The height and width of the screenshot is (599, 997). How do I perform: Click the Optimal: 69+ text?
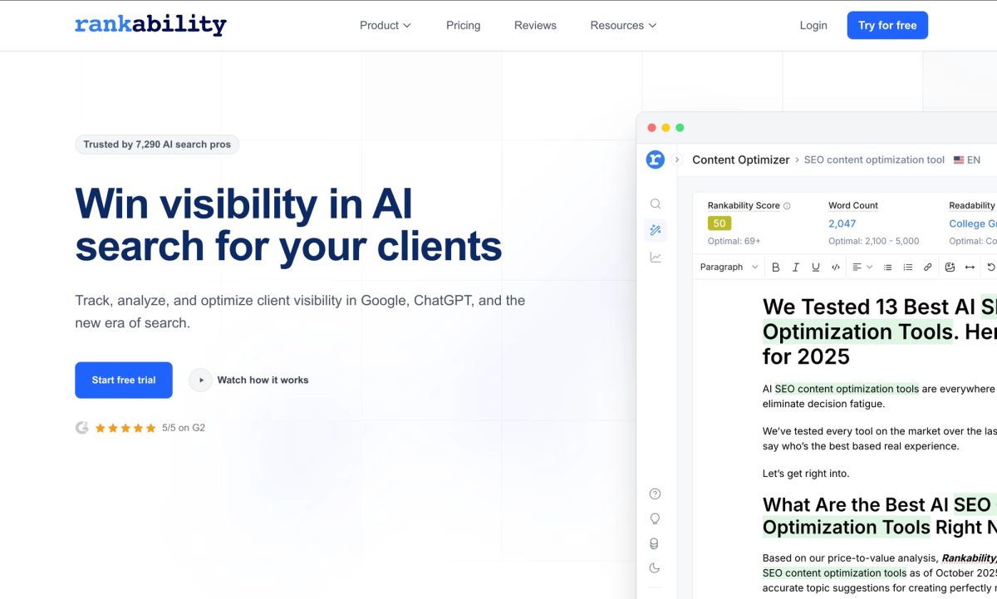(734, 241)
